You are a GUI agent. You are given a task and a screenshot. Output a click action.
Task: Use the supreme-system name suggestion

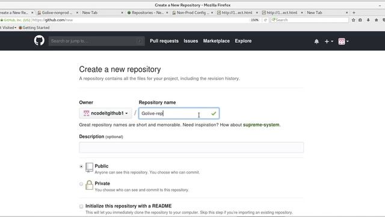coord(261,125)
